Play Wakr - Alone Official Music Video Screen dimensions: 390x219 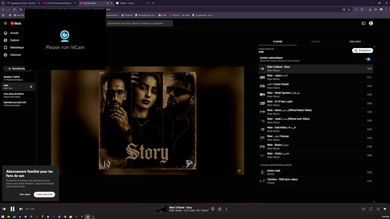(316, 112)
